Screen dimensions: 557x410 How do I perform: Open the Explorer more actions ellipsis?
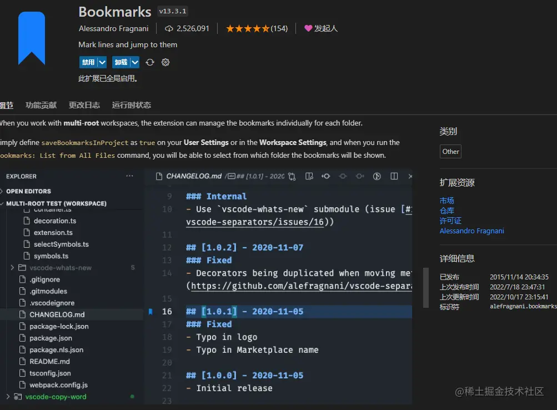point(129,176)
